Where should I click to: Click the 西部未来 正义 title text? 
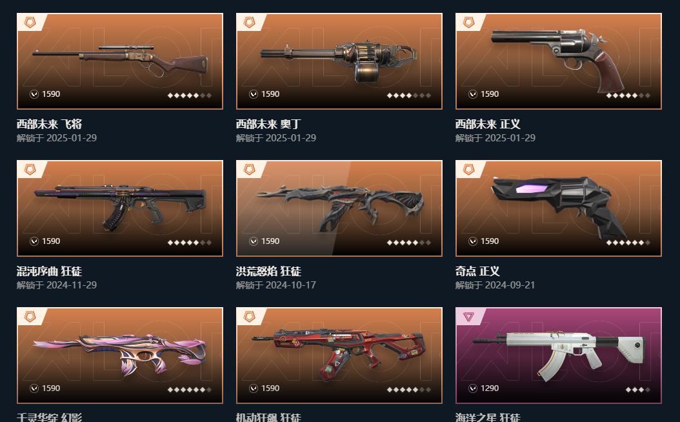488,124
